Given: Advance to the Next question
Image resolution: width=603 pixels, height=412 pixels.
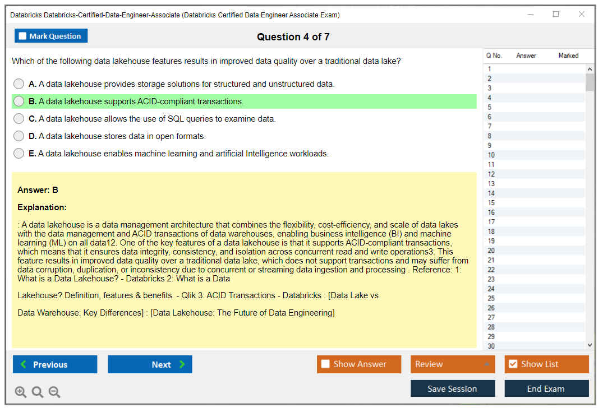Looking at the screenshot, I should coord(150,364).
